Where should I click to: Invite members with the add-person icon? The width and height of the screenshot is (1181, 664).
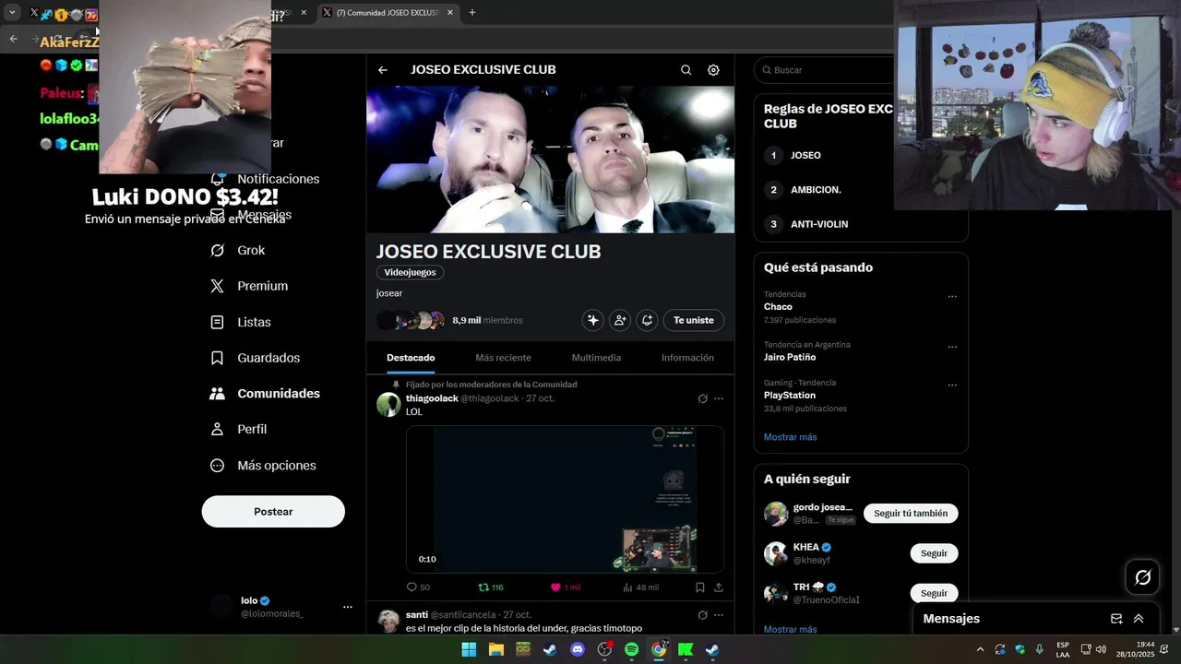(620, 320)
